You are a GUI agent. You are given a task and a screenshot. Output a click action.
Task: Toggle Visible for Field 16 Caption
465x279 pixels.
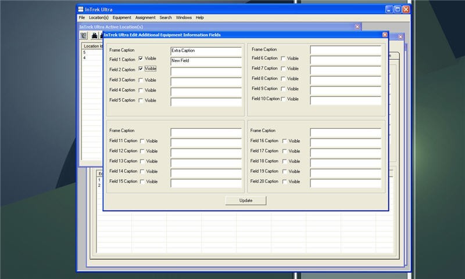(x=284, y=141)
